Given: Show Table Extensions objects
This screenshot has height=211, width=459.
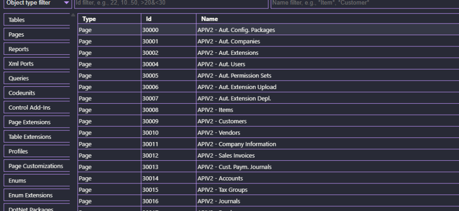Looking at the screenshot, I should (x=37, y=137).
